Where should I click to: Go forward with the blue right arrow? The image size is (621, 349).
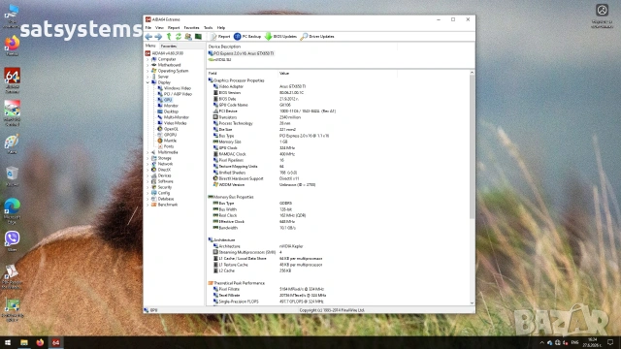coord(158,37)
